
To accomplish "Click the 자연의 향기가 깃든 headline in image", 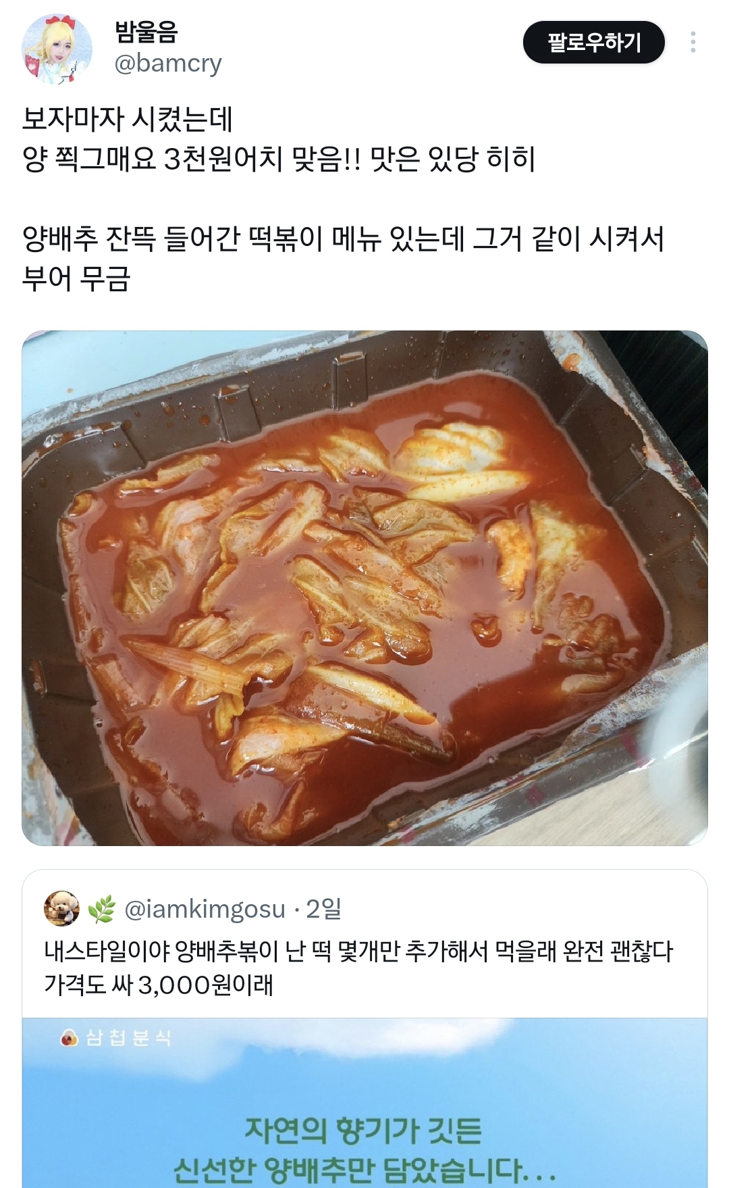I will pos(363,1131).
